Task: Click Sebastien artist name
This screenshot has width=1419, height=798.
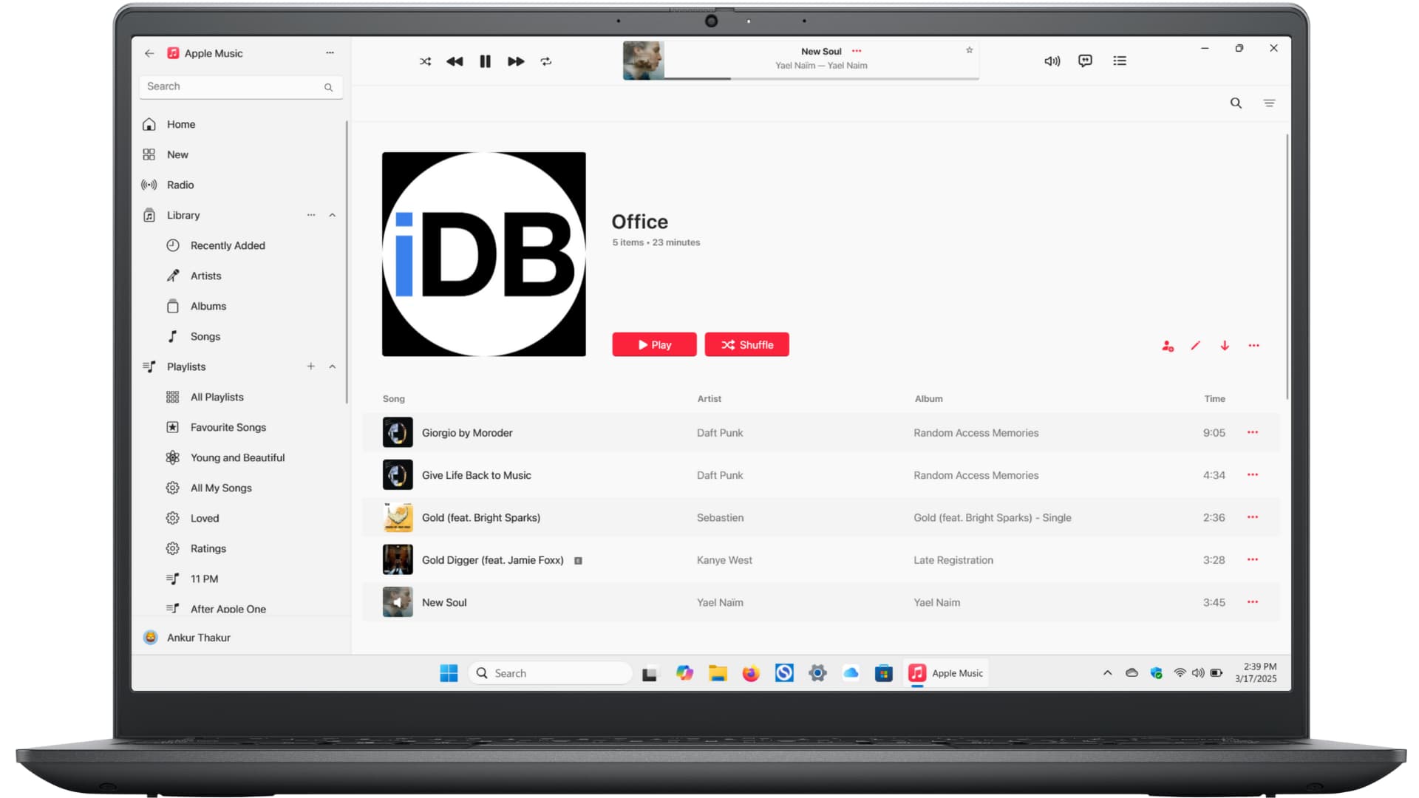Action: (720, 518)
